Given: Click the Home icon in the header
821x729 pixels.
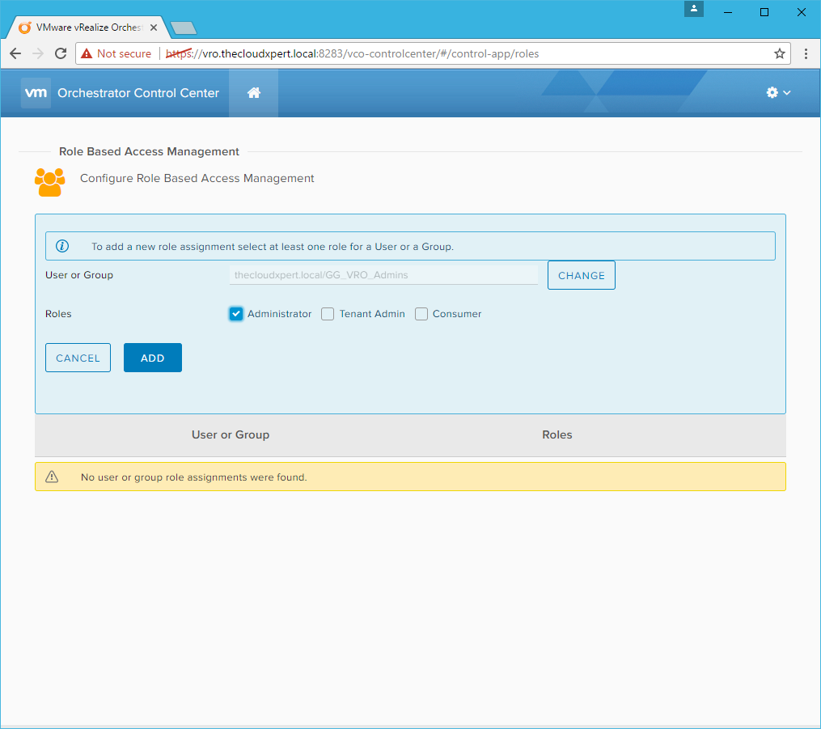Looking at the screenshot, I should click(253, 93).
